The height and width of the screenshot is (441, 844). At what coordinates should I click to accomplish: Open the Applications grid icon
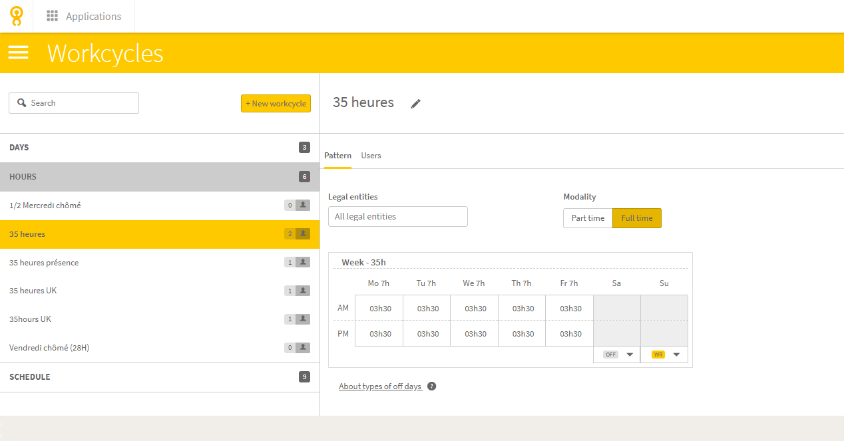click(52, 16)
